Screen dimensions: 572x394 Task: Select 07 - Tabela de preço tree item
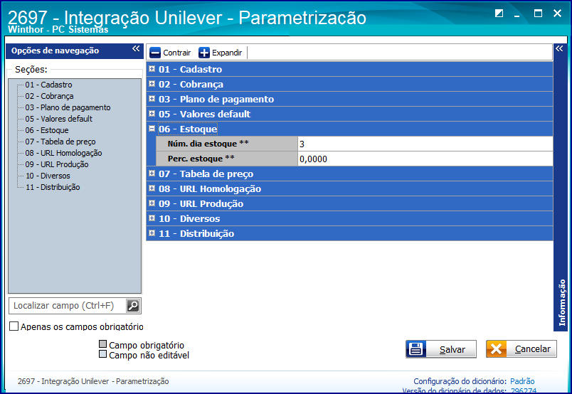point(60,142)
